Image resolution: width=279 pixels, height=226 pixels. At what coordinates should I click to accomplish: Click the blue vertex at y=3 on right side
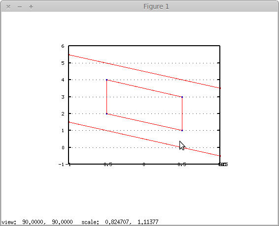coord(182,97)
